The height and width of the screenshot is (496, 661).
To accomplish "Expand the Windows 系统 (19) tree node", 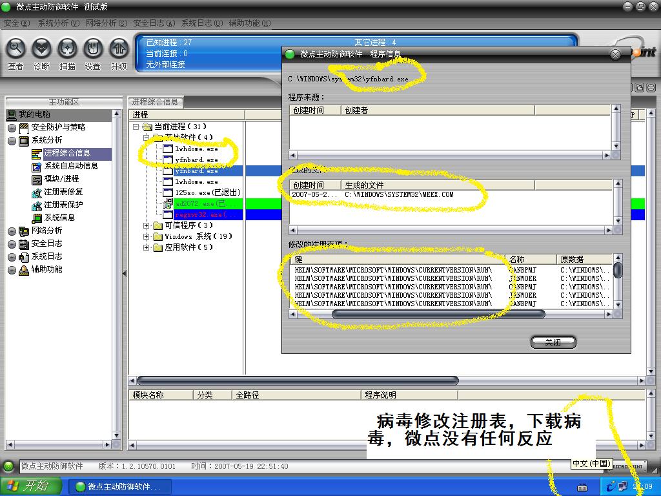I will [x=147, y=236].
